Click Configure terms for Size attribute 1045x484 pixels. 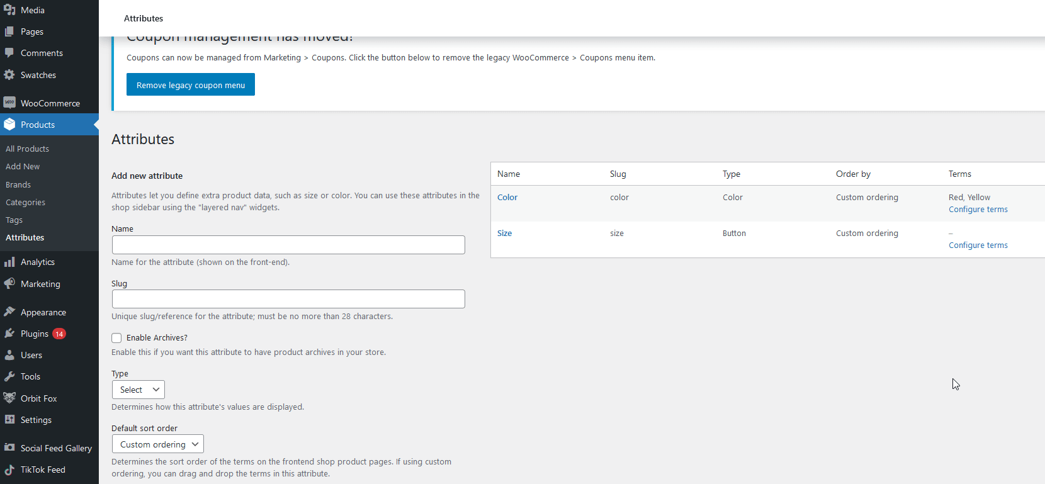click(978, 245)
